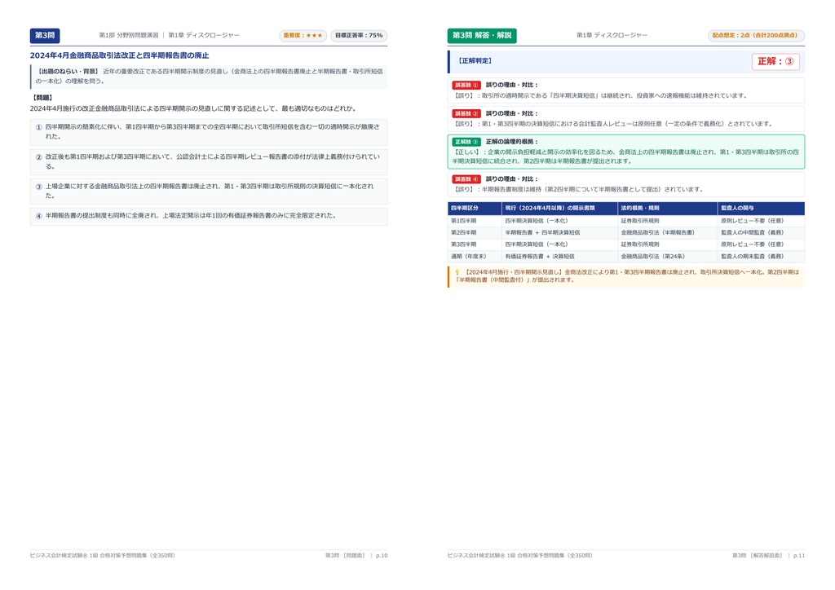Image resolution: width=835 pixels, height=590 pixels.
Task: Click the red 誤答肢 ① tag
Action: pyautogui.click(x=466, y=85)
